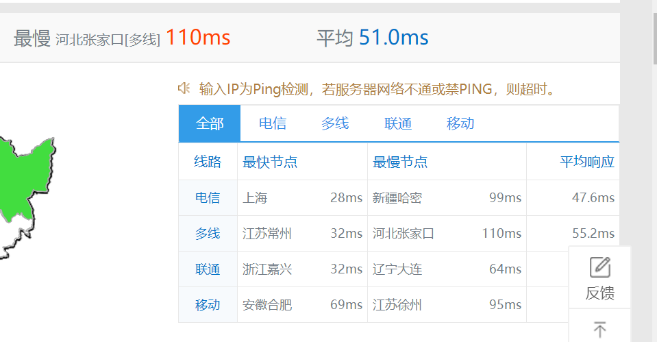Click the 最慢节点 column header

pos(400,162)
